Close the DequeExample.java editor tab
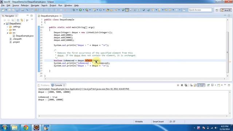The width and height of the screenshot is (233, 131). click(60, 16)
